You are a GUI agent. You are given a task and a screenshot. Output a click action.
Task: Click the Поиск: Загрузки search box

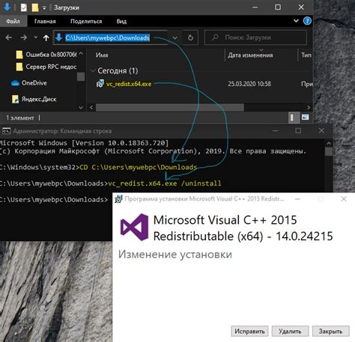click(255, 37)
